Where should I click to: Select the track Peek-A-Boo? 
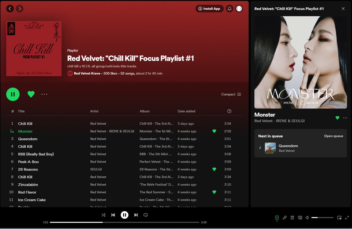point(124,162)
